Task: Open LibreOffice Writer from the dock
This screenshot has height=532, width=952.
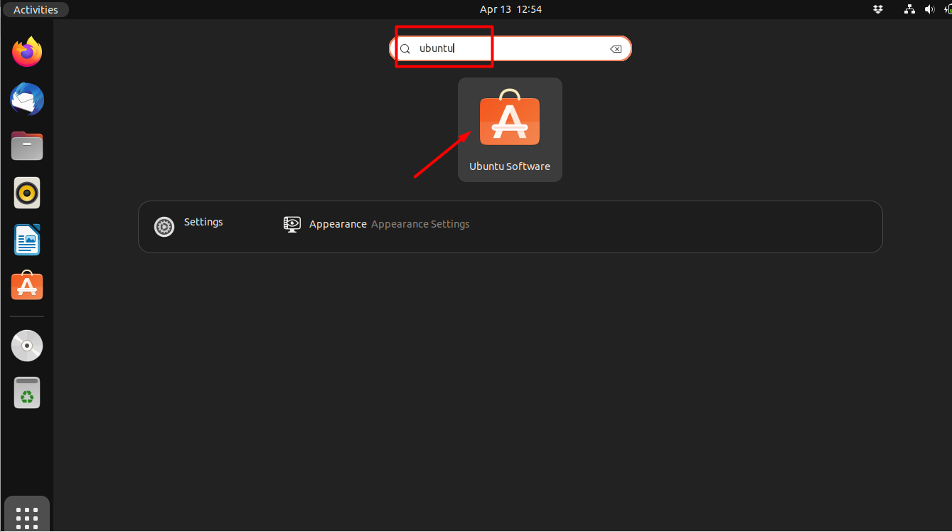Action: [x=27, y=240]
